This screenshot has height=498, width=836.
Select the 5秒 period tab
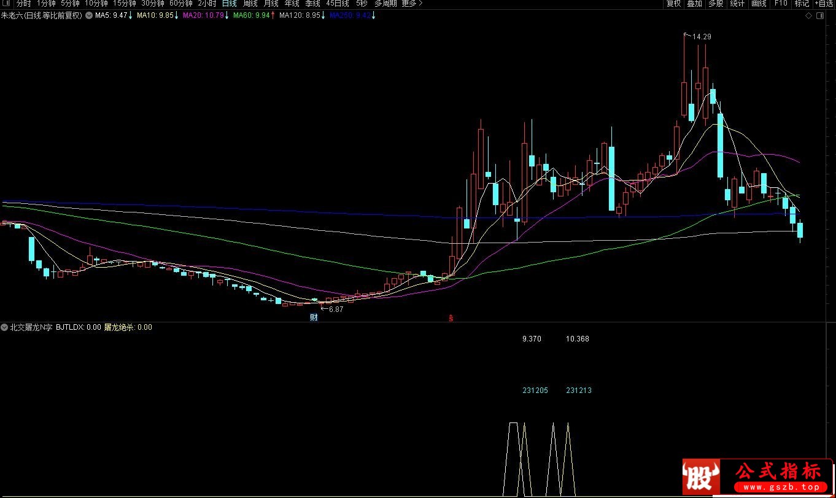coord(362,4)
